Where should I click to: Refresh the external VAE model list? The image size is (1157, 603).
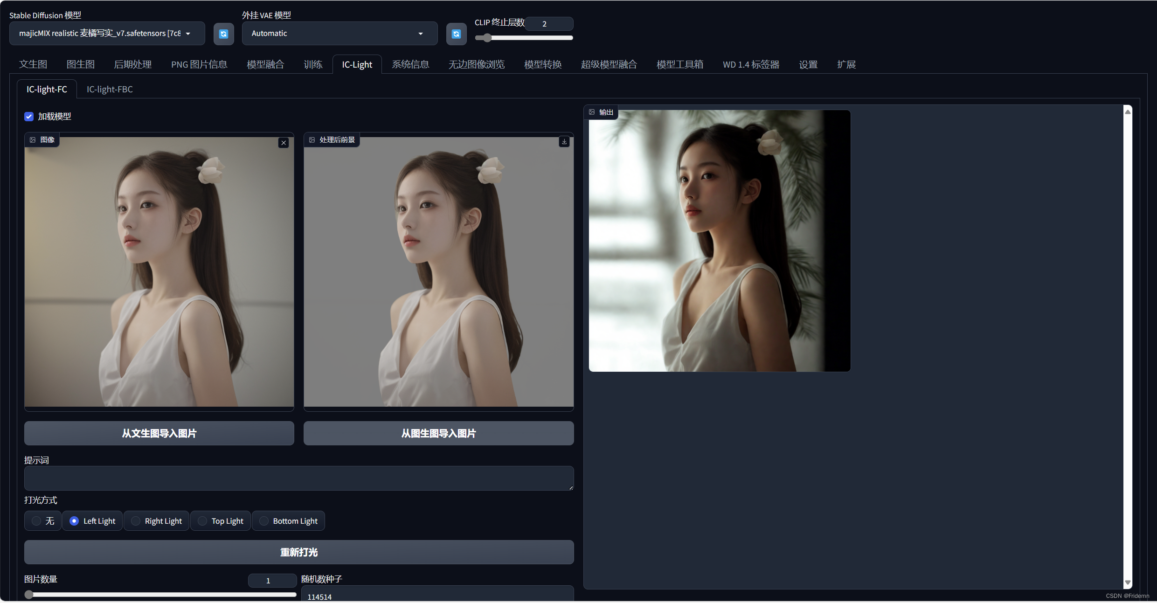(x=456, y=34)
